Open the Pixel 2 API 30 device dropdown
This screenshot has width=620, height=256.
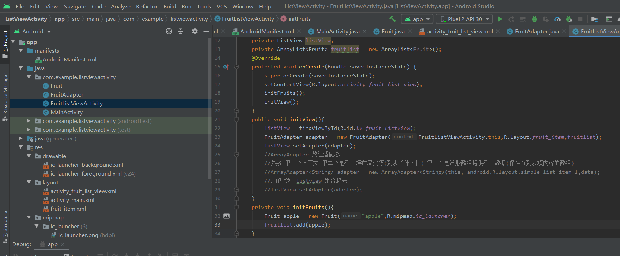[x=464, y=19]
